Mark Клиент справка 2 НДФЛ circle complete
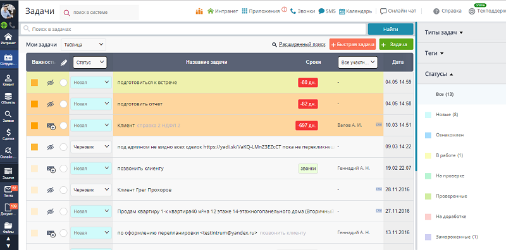 pyautogui.click(x=64, y=126)
